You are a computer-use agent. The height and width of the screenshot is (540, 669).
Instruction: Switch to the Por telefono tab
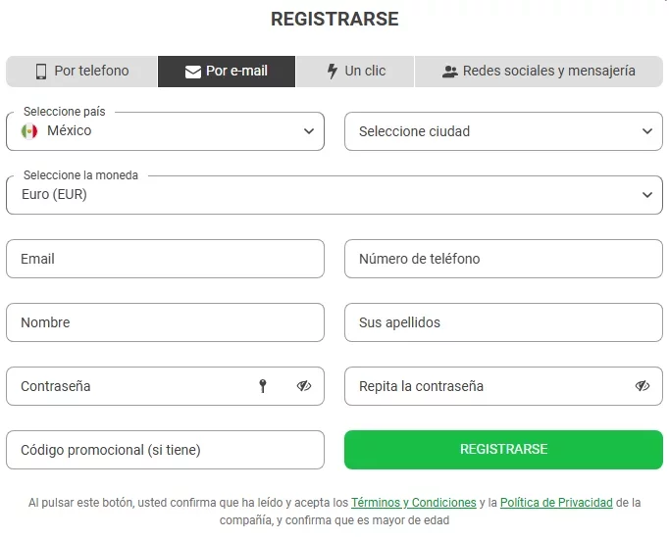(x=82, y=72)
